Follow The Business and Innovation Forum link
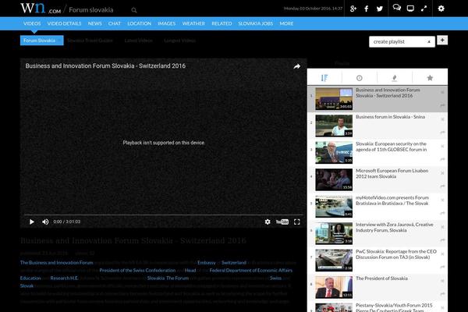Viewport: 468px width, 312px height. point(57,263)
